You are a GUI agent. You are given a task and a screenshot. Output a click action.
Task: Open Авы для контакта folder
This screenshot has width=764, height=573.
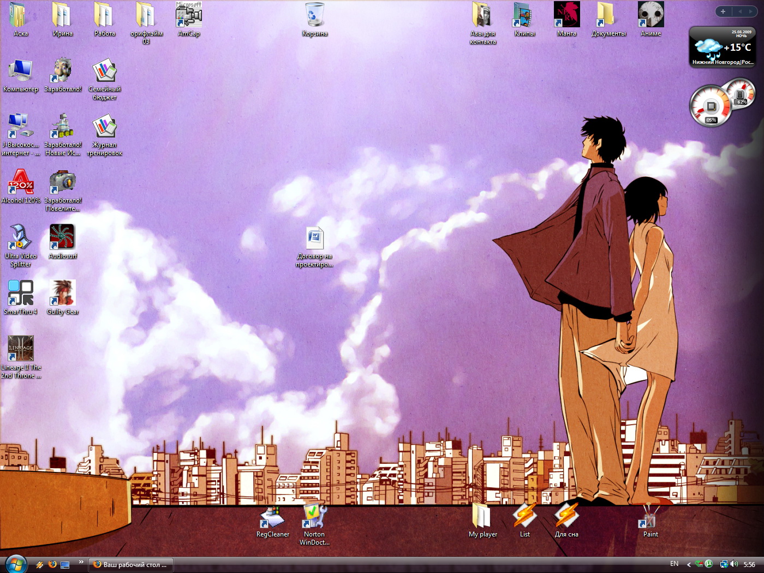click(483, 23)
